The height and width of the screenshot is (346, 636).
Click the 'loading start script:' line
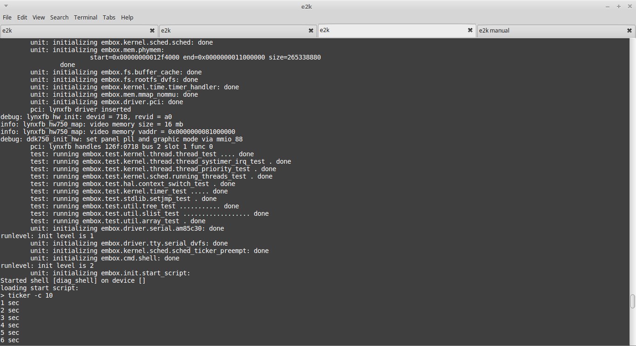pos(40,288)
